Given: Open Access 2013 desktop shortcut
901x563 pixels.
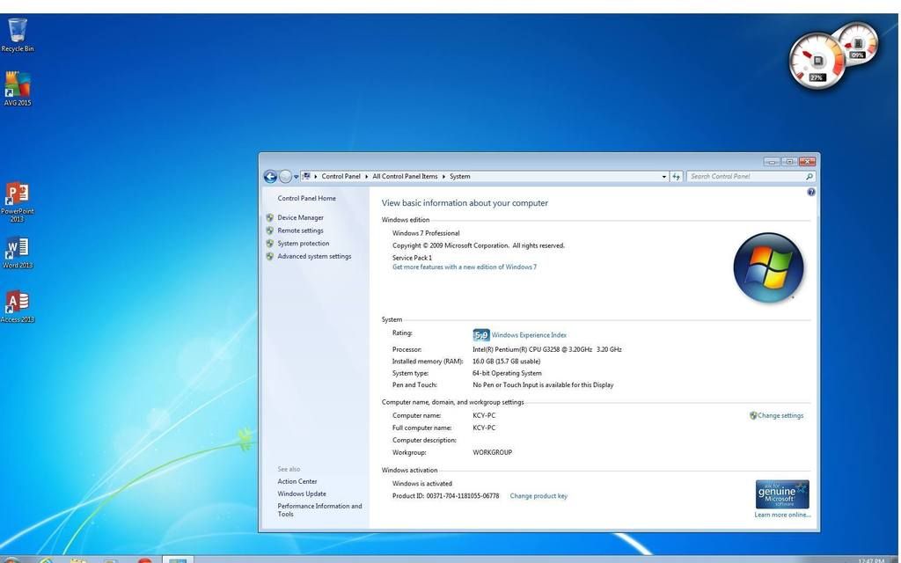Looking at the screenshot, I should coord(18,307).
